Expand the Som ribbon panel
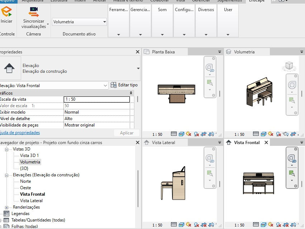Image resolution: width=305 pixels, height=229 pixels. click(162, 35)
